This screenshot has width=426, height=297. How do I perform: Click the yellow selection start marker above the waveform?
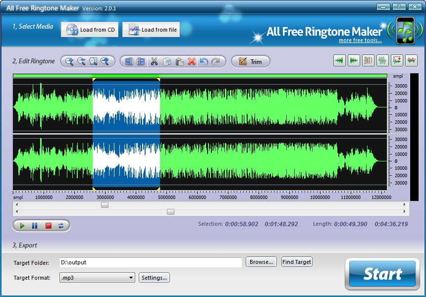(x=94, y=80)
